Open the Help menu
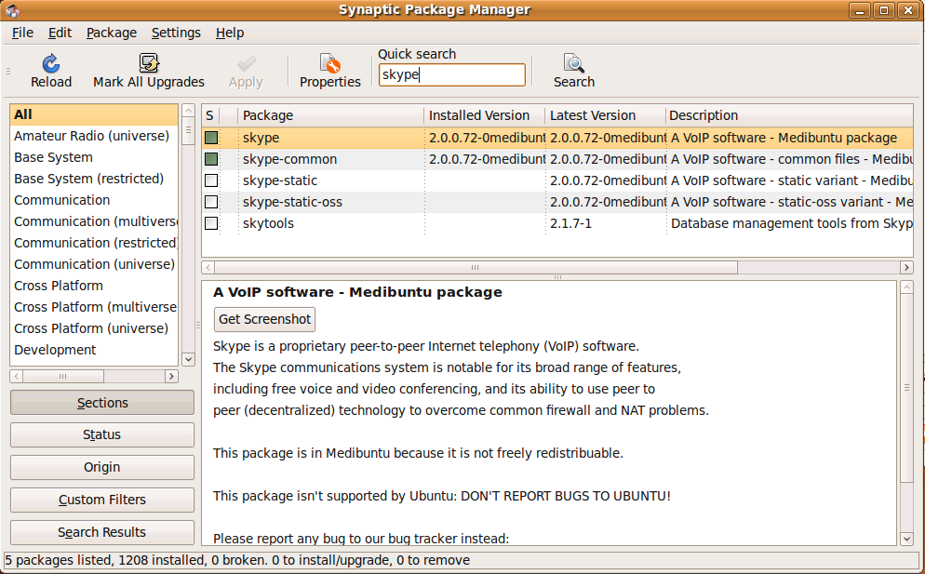 [230, 33]
